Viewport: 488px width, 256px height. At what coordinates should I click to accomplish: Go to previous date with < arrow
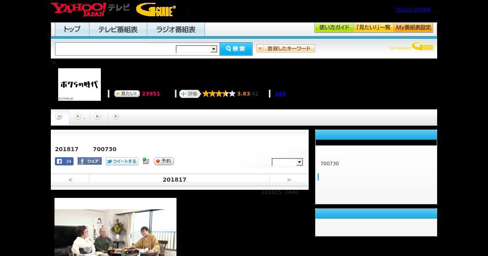point(70,180)
